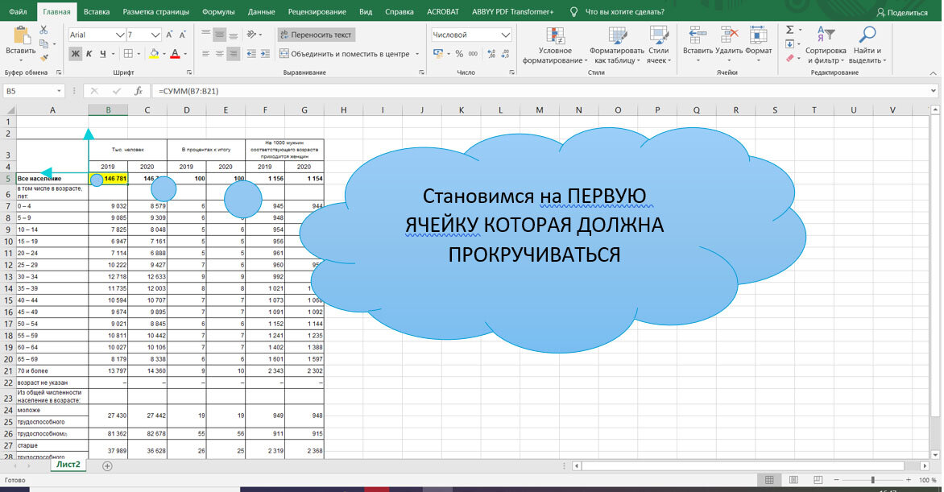
Task: Cut selection with the scissors icon
Action: click(x=43, y=30)
